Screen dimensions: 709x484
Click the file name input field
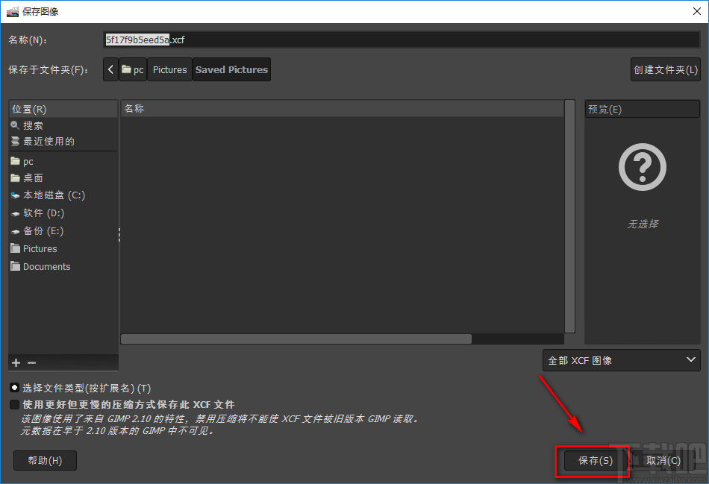coord(402,40)
